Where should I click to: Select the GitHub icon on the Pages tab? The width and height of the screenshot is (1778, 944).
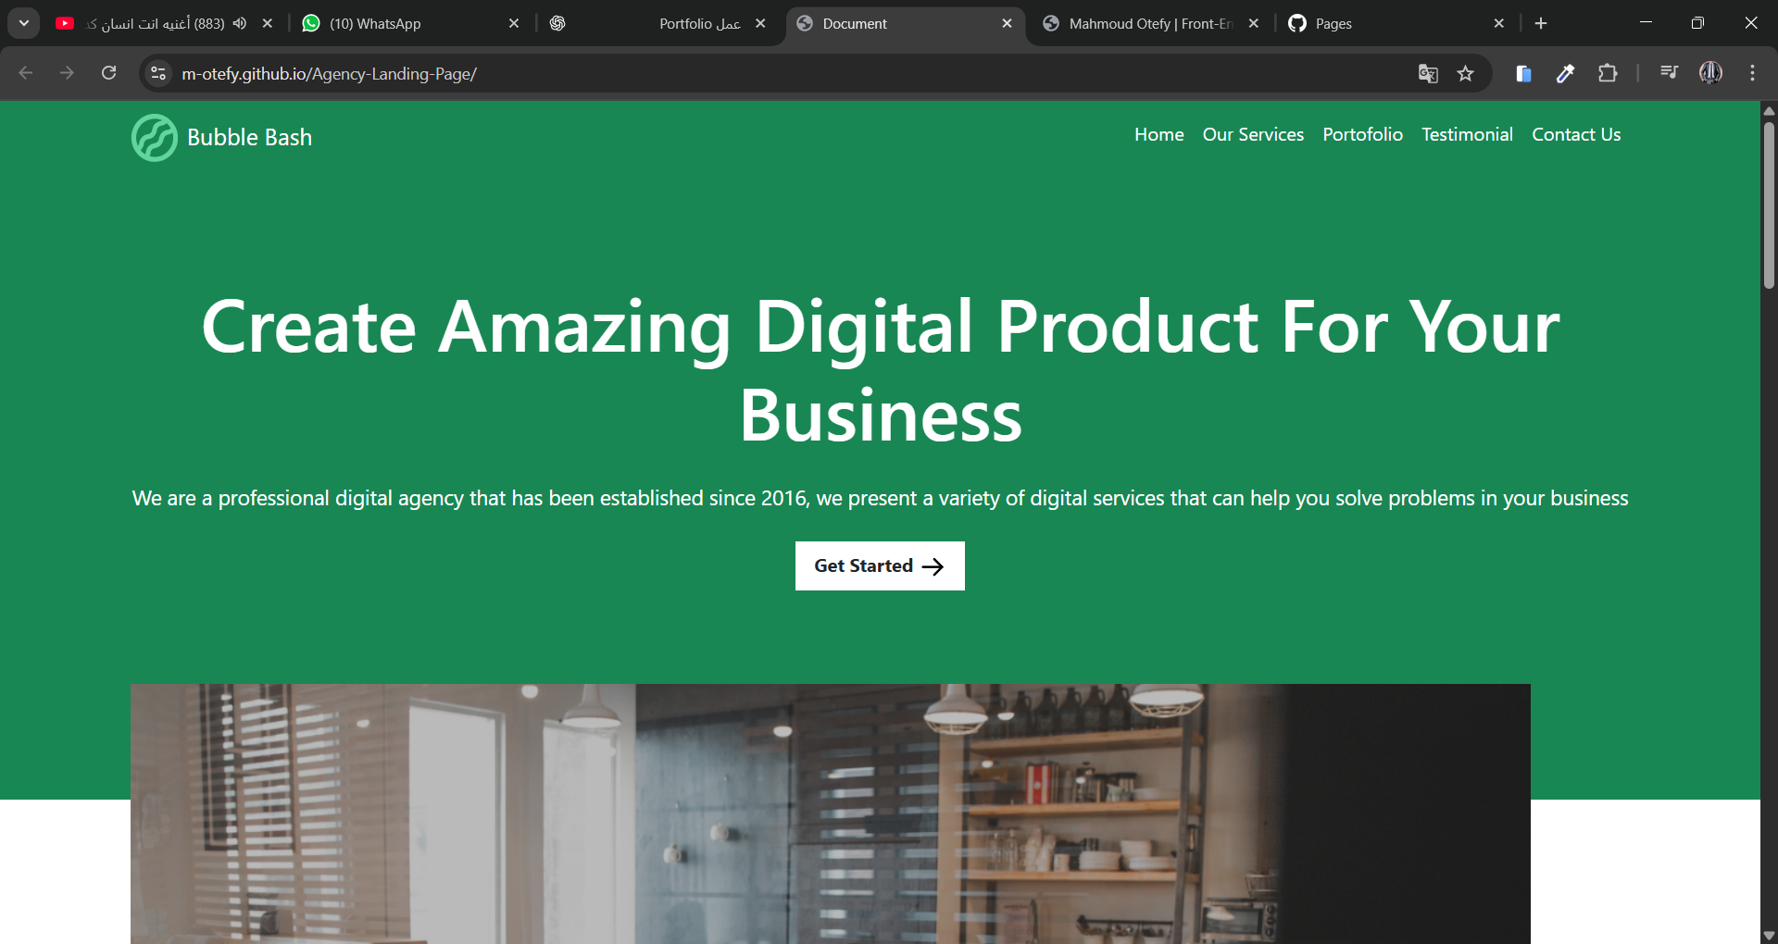[x=1296, y=23]
